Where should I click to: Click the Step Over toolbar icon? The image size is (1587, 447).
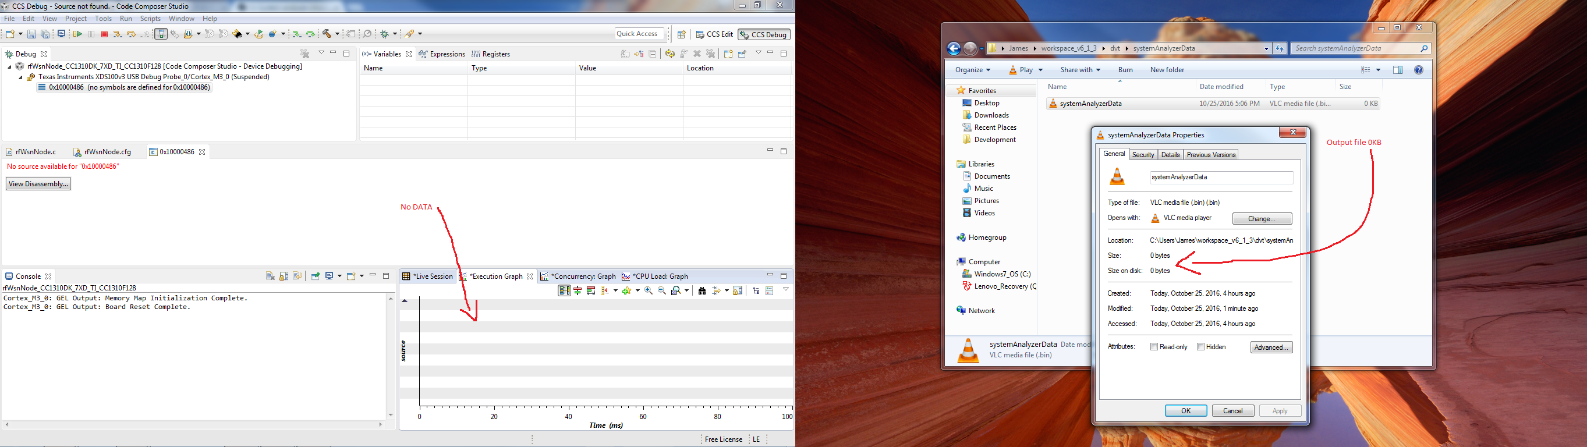[131, 34]
